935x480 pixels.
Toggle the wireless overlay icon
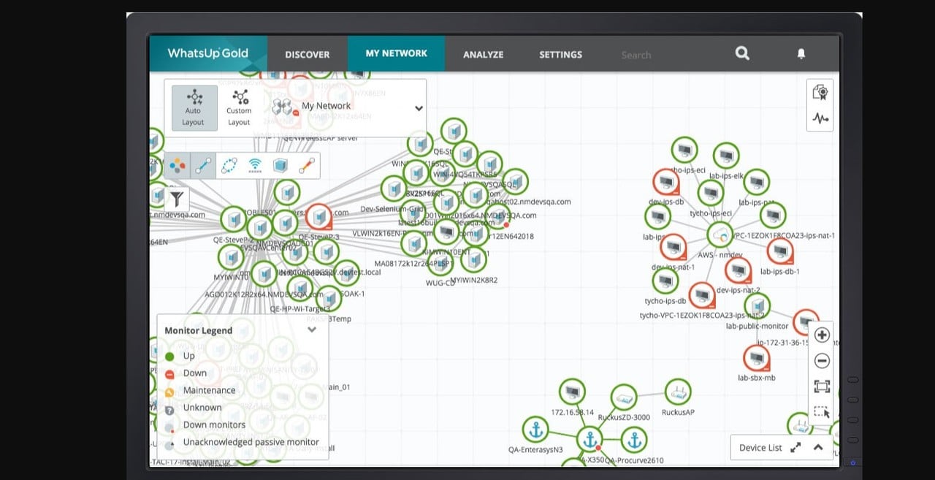point(255,166)
